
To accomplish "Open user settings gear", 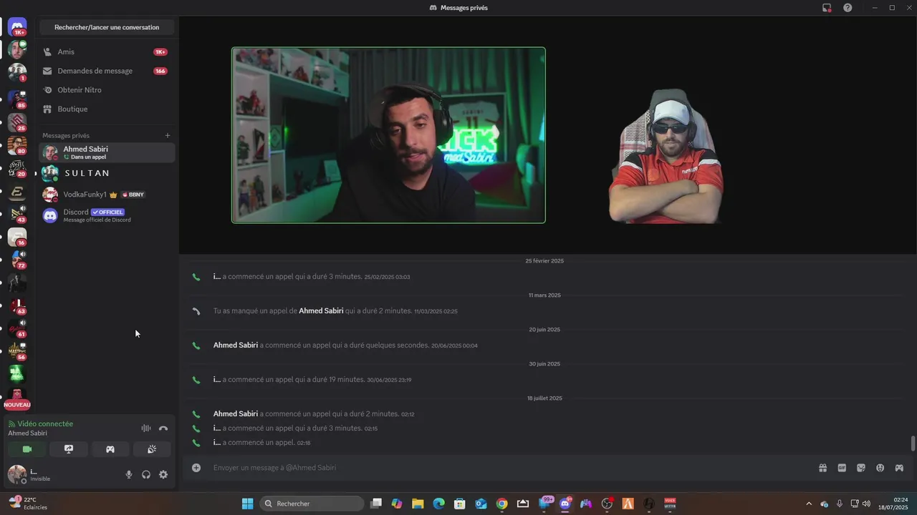I will coord(163,474).
